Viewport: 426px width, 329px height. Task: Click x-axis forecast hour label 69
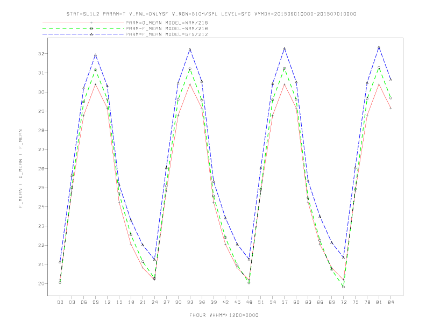(x=332, y=302)
